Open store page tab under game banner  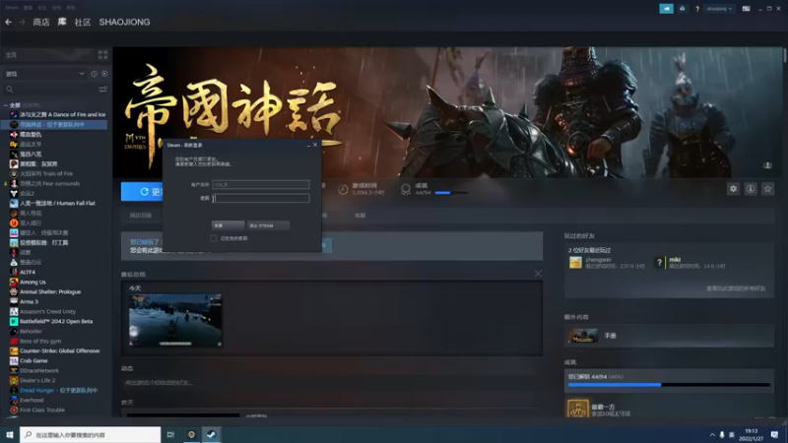coord(141,215)
